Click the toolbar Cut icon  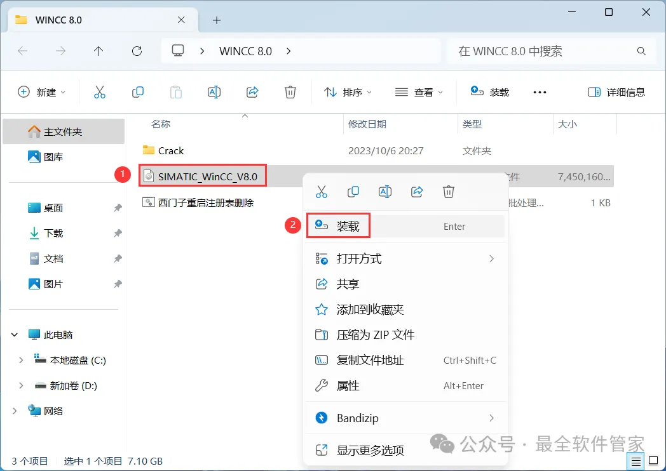tap(99, 92)
